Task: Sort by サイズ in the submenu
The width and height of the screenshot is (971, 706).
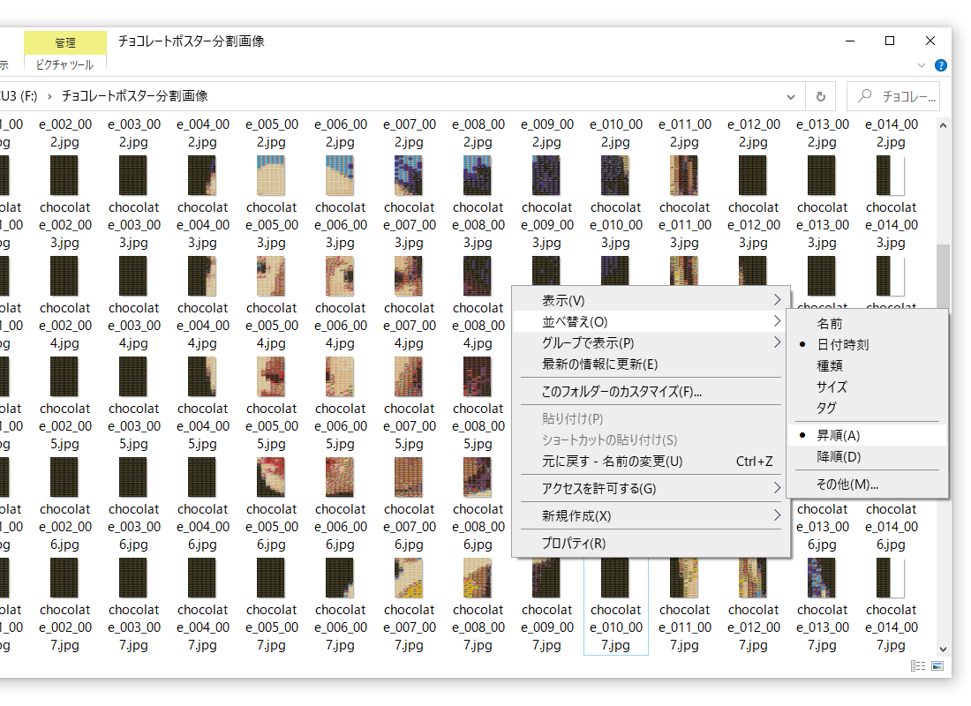Action: pos(868,387)
